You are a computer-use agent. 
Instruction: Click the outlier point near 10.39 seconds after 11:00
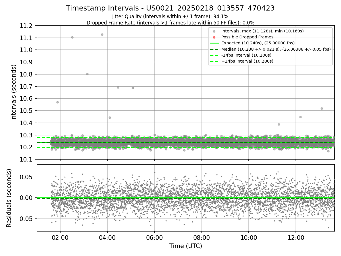(x=279, y=124)
